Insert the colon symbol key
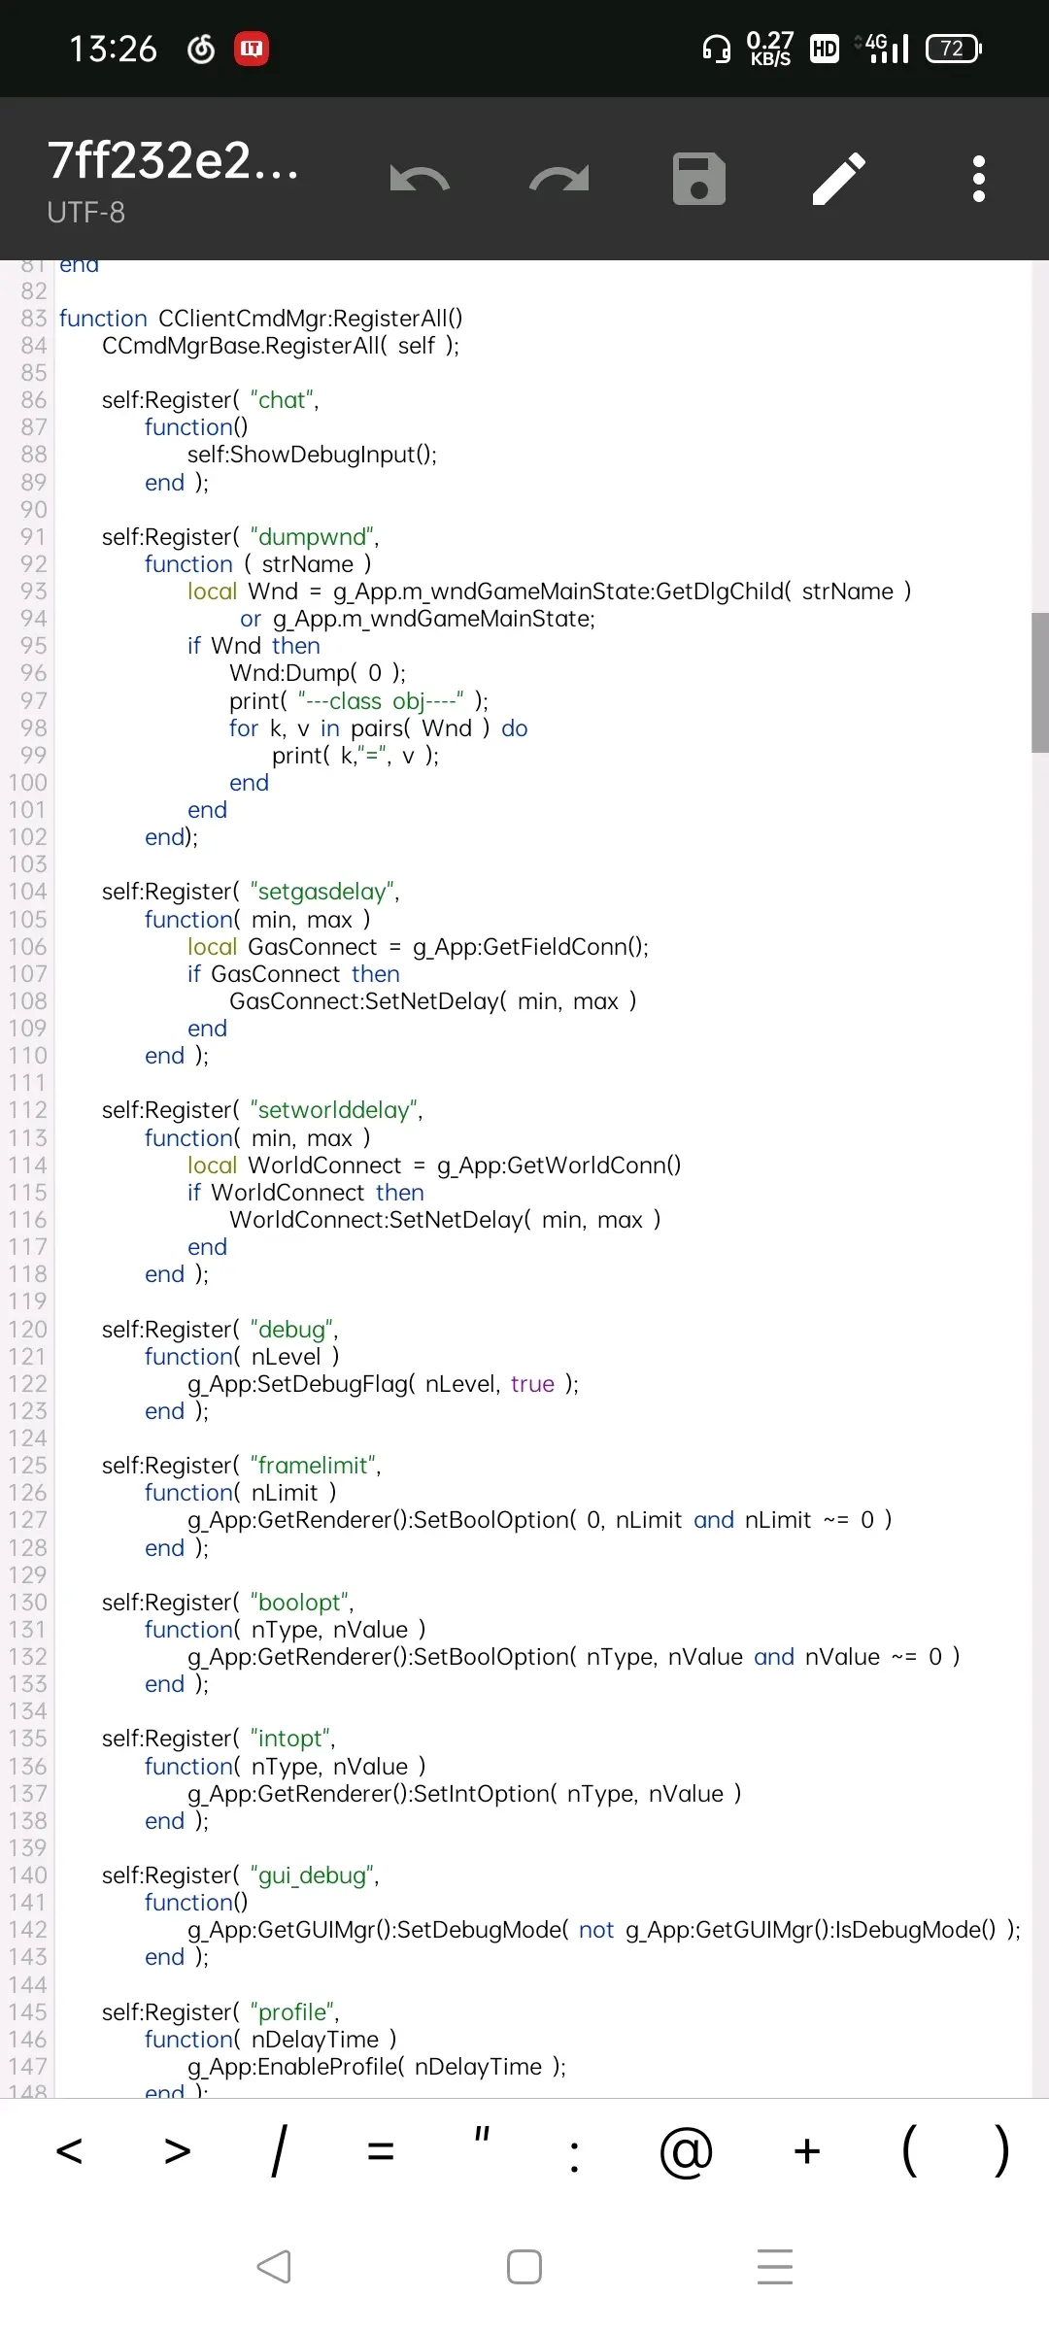 pyautogui.click(x=575, y=2157)
